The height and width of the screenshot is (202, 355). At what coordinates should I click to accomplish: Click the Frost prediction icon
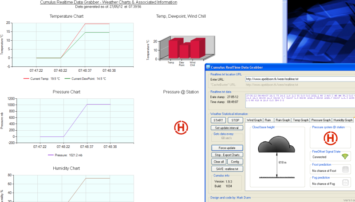[345, 170]
